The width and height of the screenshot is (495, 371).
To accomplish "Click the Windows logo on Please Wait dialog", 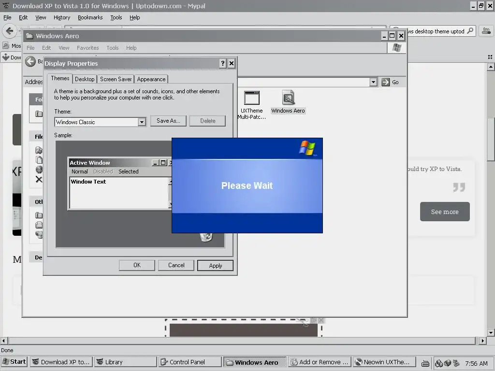I will pyautogui.click(x=307, y=148).
